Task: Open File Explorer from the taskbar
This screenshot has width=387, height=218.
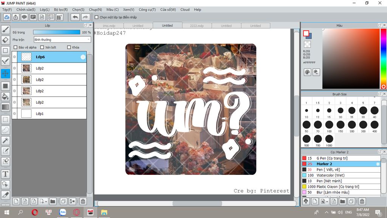Action: point(104,212)
